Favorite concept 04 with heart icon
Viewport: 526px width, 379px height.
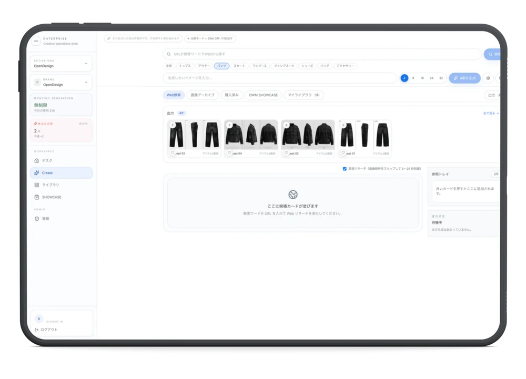[x=229, y=153]
